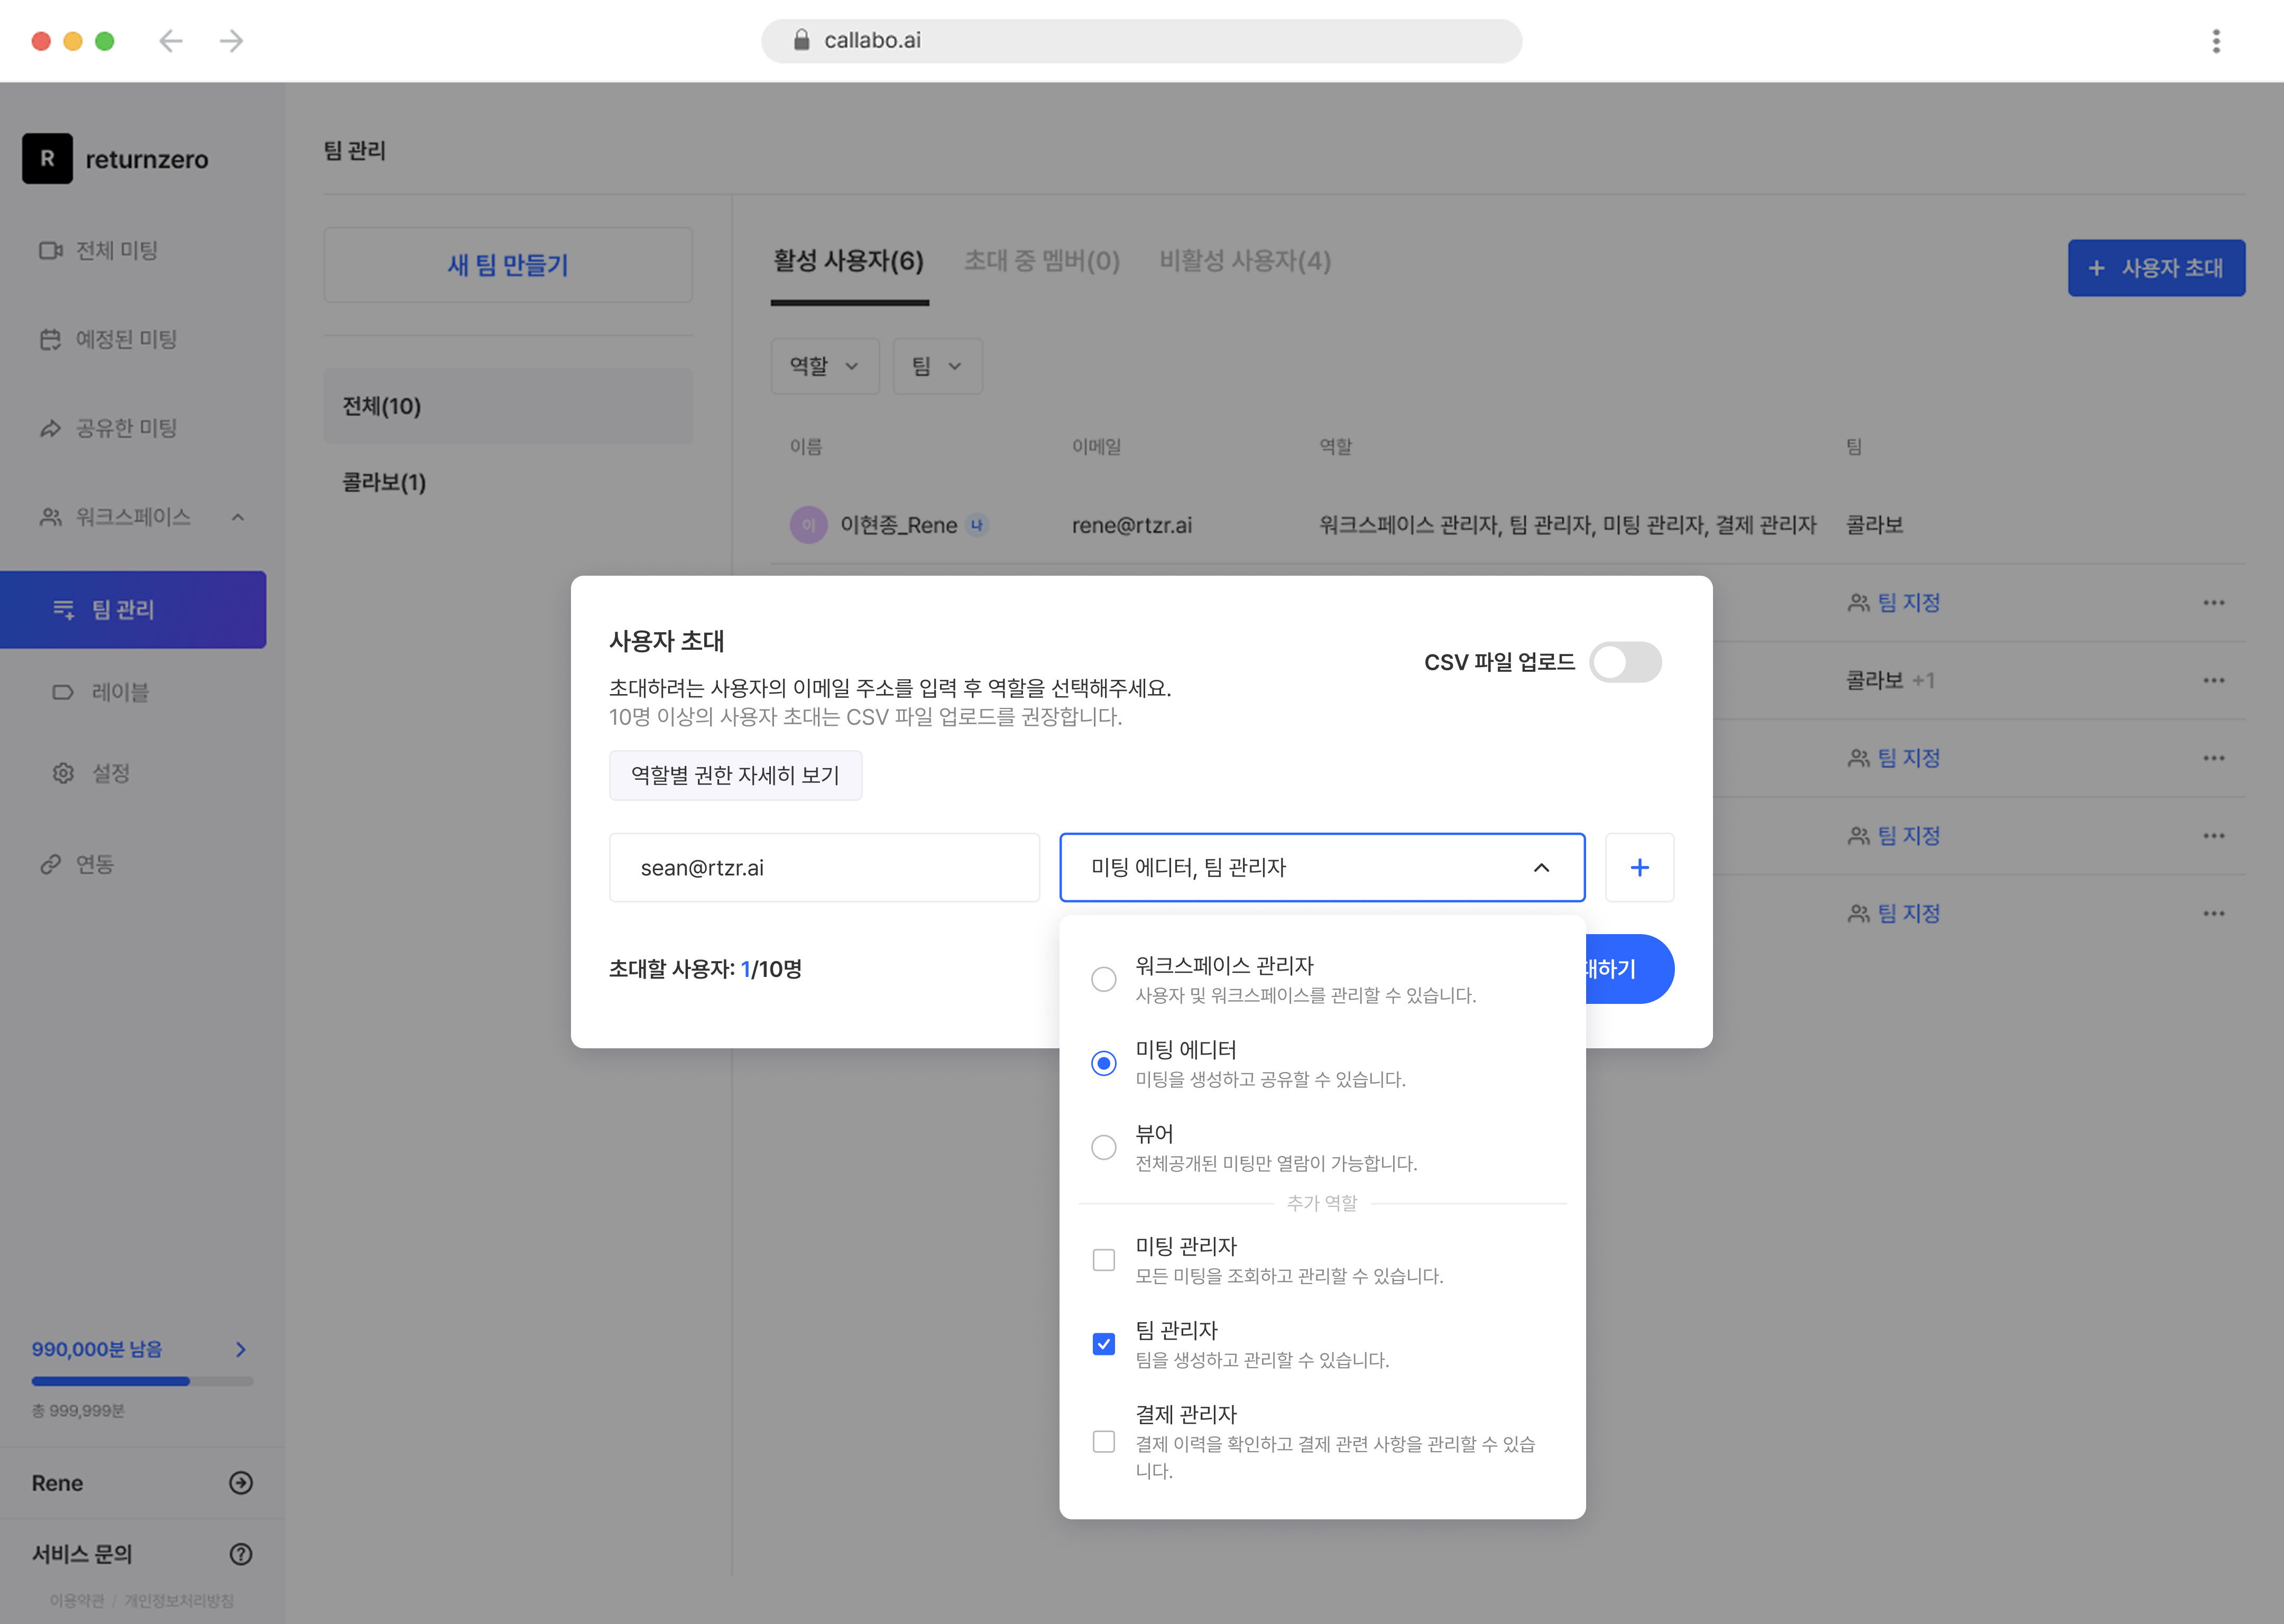Open 전체 미팅 via the camera icon

pyautogui.click(x=50, y=251)
